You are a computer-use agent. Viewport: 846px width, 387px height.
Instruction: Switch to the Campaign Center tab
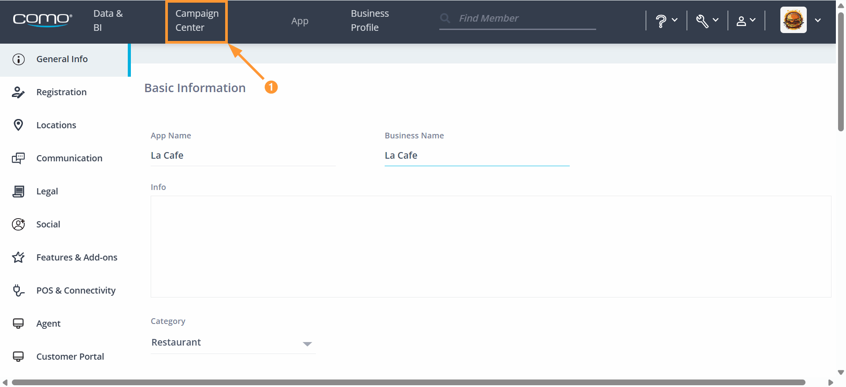coord(197,21)
